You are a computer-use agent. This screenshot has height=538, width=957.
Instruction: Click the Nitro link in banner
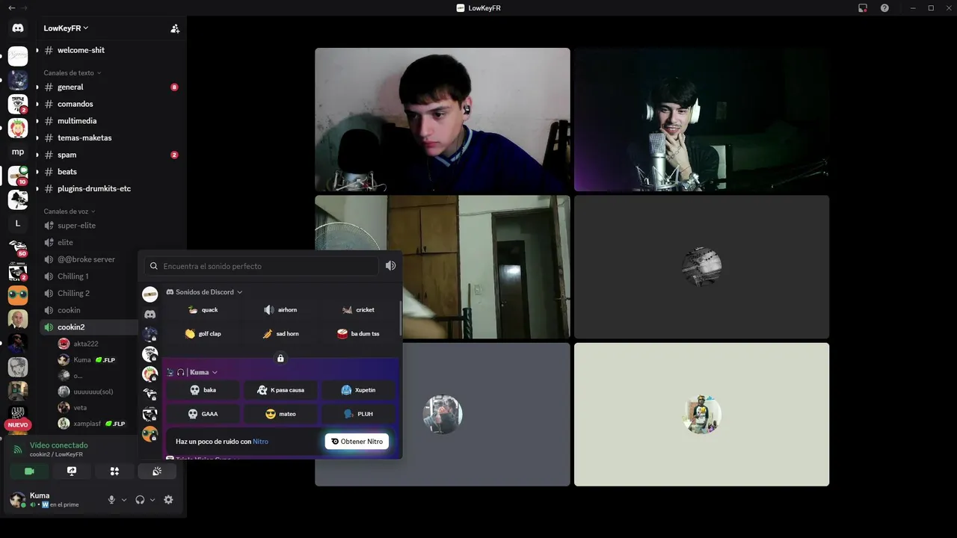(x=260, y=442)
